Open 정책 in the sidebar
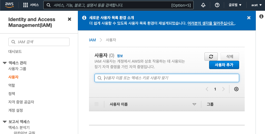 12,93
